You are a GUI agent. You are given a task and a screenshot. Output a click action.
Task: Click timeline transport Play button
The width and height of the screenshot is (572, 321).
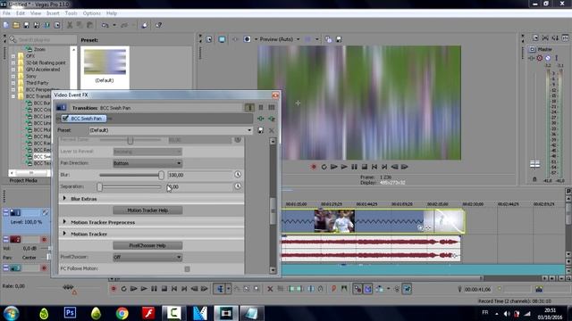pyautogui.click(x=144, y=289)
